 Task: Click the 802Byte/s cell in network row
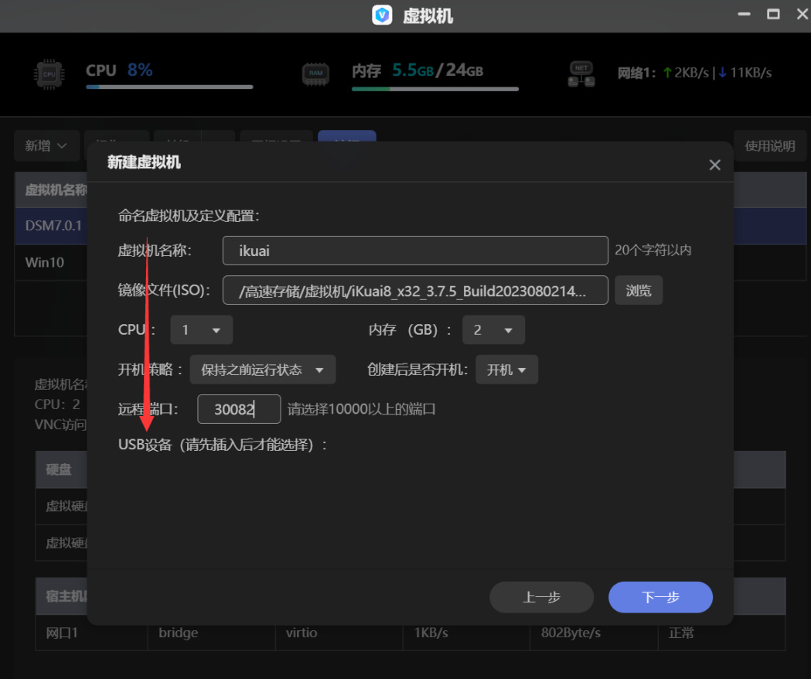coord(595,633)
